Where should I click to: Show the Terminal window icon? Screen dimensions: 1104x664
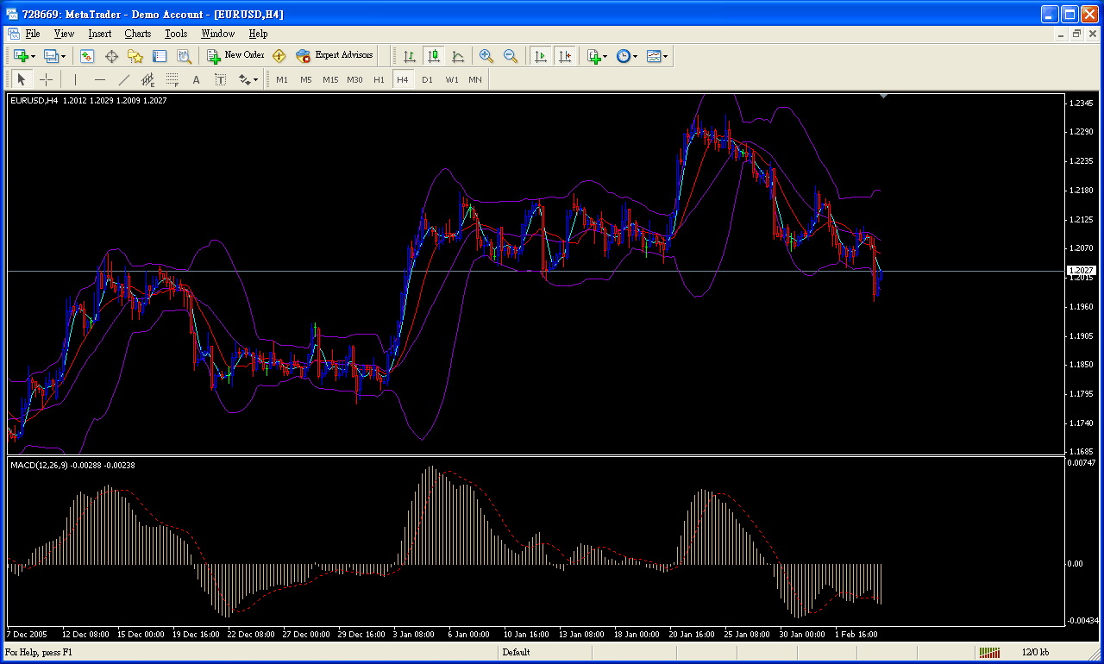tap(160, 56)
